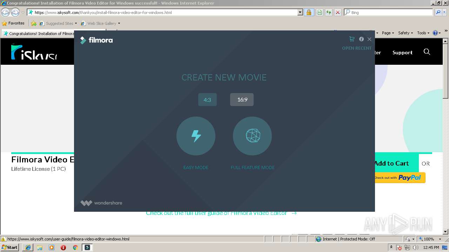Show hidden tray icons arrow
The image size is (449, 252).
pyautogui.click(x=391, y=247)
